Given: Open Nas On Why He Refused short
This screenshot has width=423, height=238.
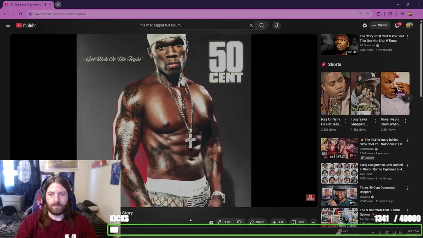Looking at the screenshot, I should point(335,94).
